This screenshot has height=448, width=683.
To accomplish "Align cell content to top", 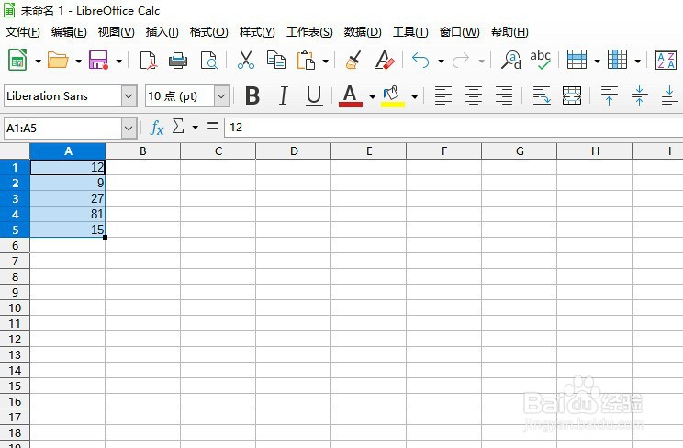I will pyautogui.click(x=609, y=95).
